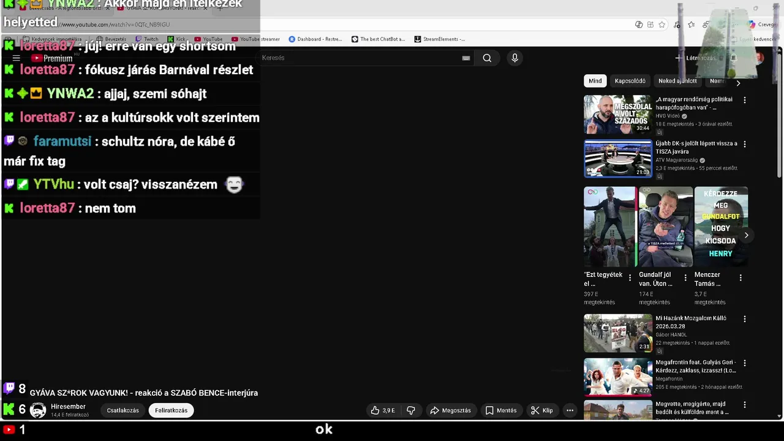784x441 pixels.
Task: Click chat message 'nem tom' by loretta87
Action: coord(110,208)
